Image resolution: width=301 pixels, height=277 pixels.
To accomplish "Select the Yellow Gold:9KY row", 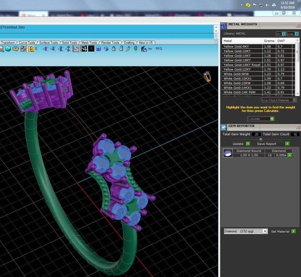I will click(258, 47).
